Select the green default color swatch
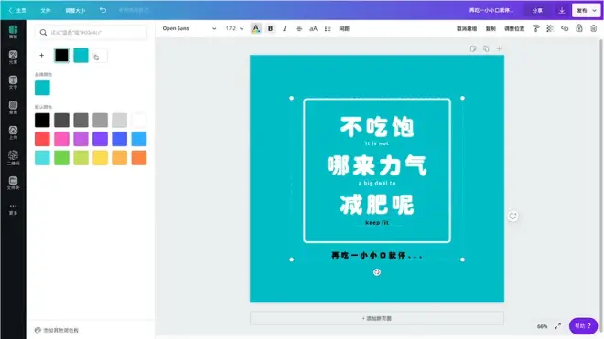This screenshot has height=339, width=604. pyautogui.click(x=61, y=158)
